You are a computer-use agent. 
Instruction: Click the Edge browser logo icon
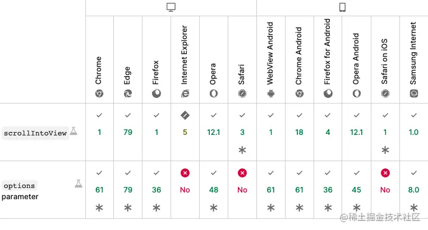coord(128,93)
